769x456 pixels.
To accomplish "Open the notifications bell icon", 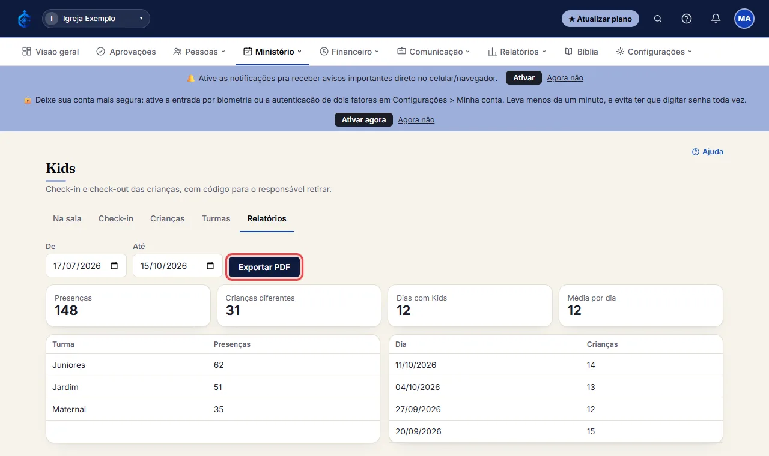I will 716,19.
